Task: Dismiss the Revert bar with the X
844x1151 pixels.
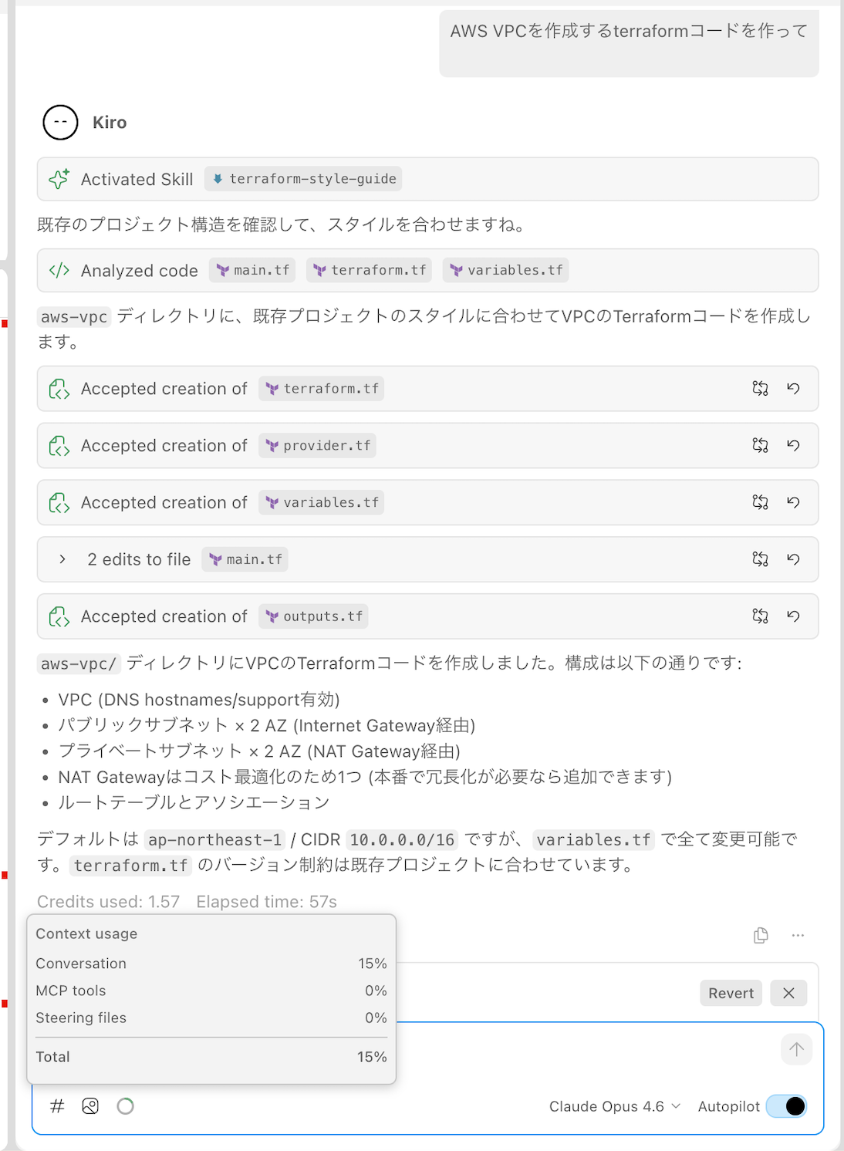Action: click(788, 993)
